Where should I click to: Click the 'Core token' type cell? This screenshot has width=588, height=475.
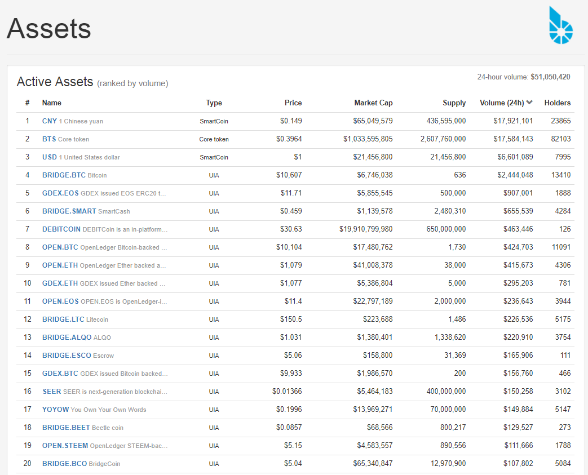[x=214, y=139]
